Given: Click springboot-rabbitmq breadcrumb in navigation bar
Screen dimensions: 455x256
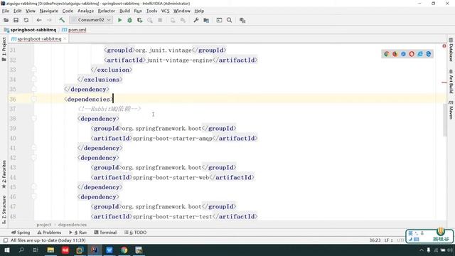Looking at the screenshot, I should pos(30,30).
